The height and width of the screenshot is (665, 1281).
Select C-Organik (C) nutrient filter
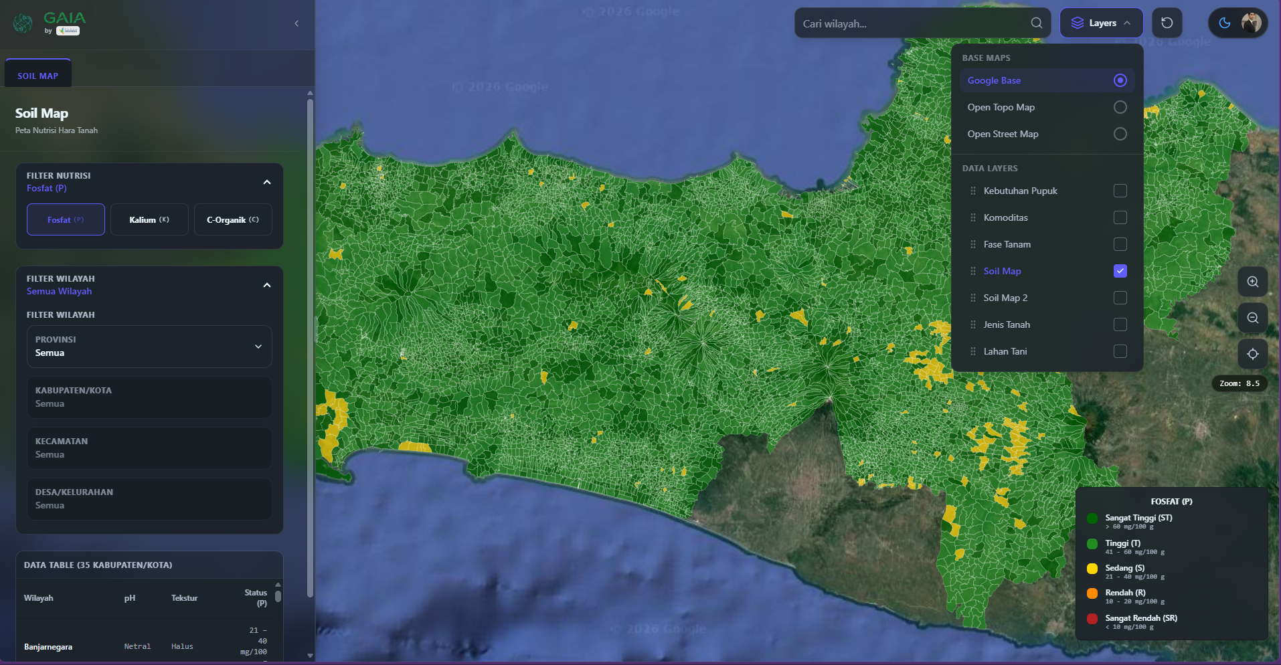(232, 220)
